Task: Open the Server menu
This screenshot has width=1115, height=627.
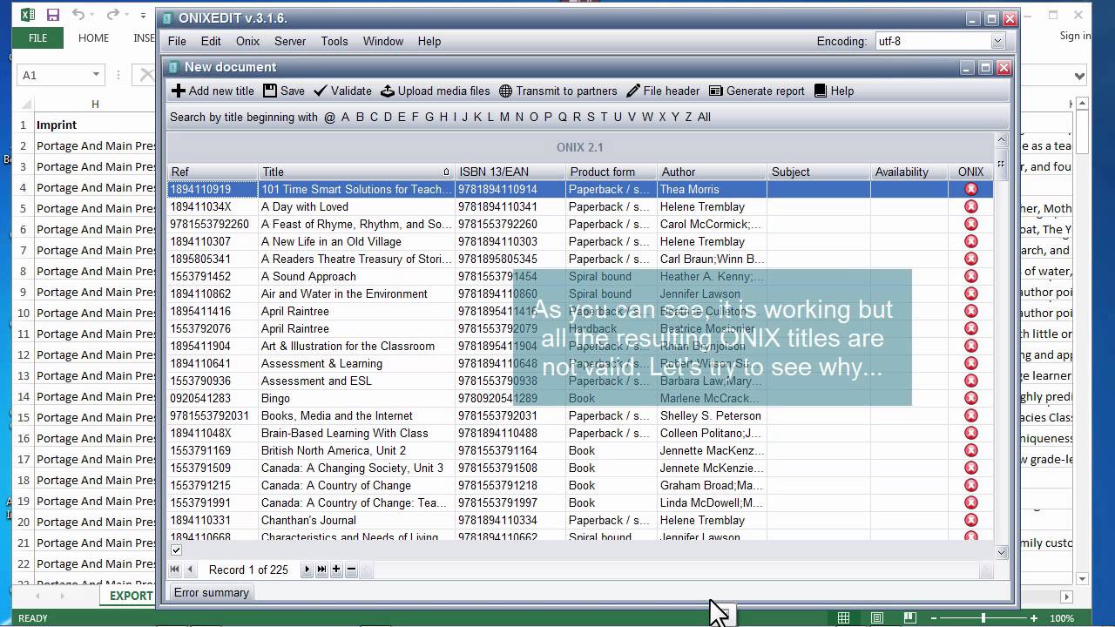Action: [290, 41]
